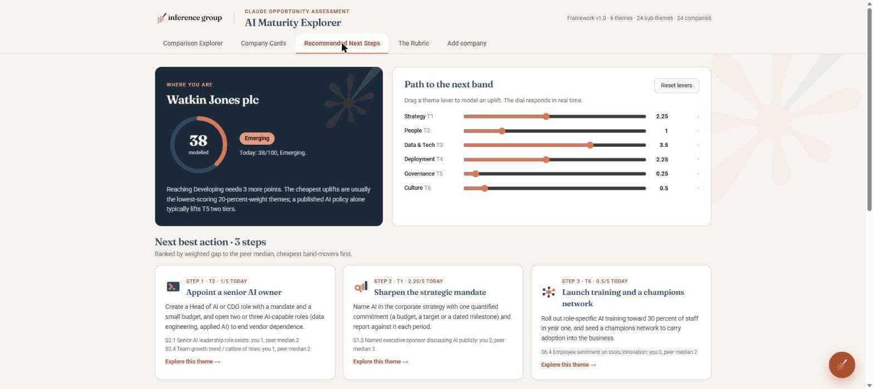This screenshot has height=389, width=873.
Task: Follow Explore this theme link in Step 3 card
Action: [568, 365]
